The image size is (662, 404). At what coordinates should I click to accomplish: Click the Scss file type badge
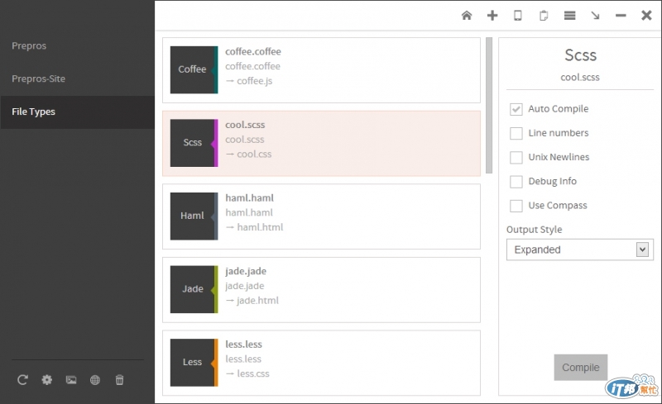[194, 143]
